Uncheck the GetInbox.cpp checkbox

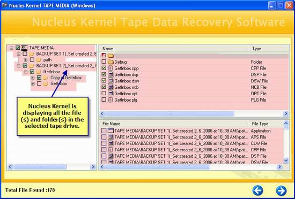tap(104, 68)
